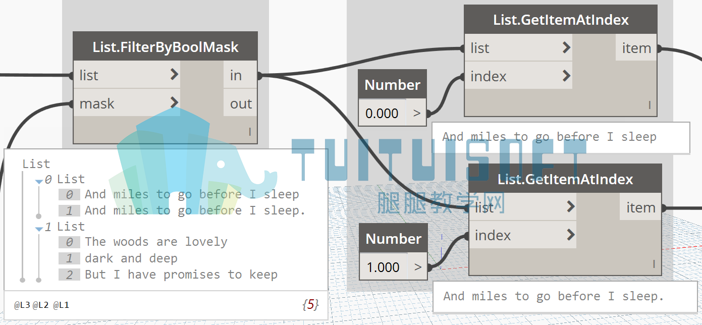Viewport: 702px width, 325px height.
Task: Click the lacing indicator on List.FilterByBoolMask
Action: pos(250,132)
